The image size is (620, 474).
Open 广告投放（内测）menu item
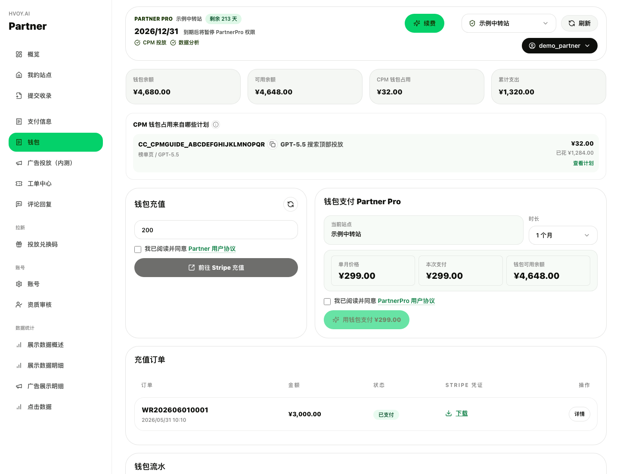[56, 163]
